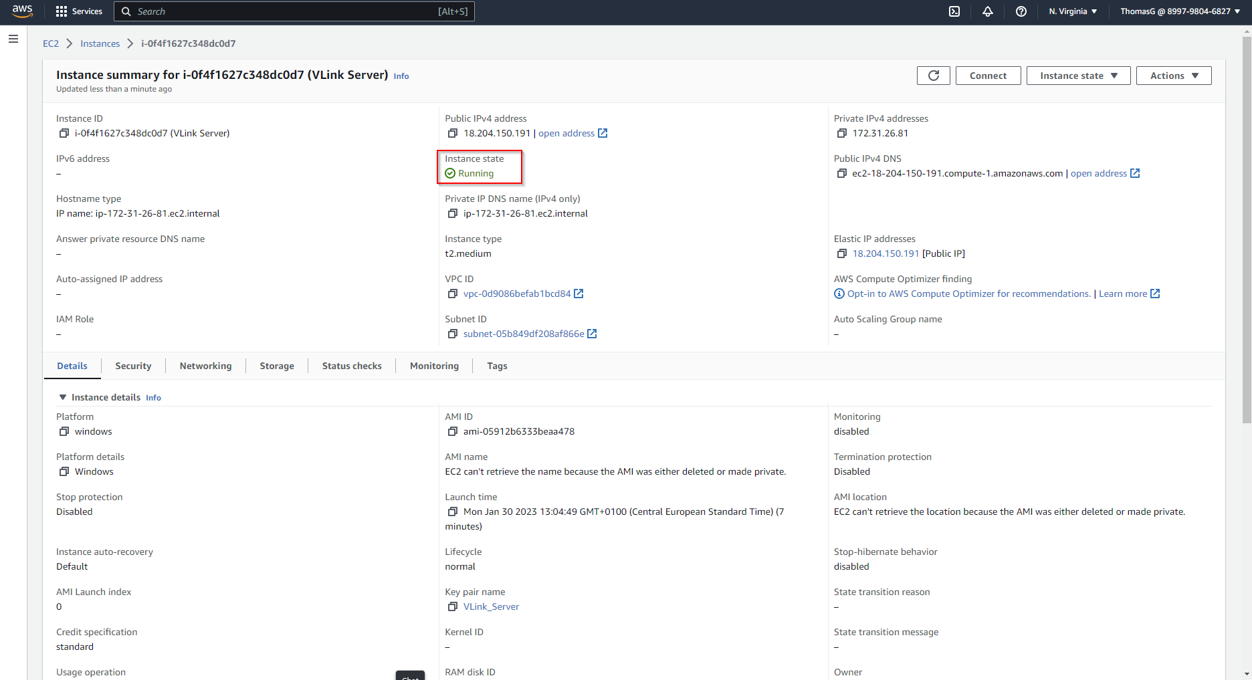Screen dimensions: 1252x680
Task: Switch to the Networking tab
Action: click(x=205, y=366)
